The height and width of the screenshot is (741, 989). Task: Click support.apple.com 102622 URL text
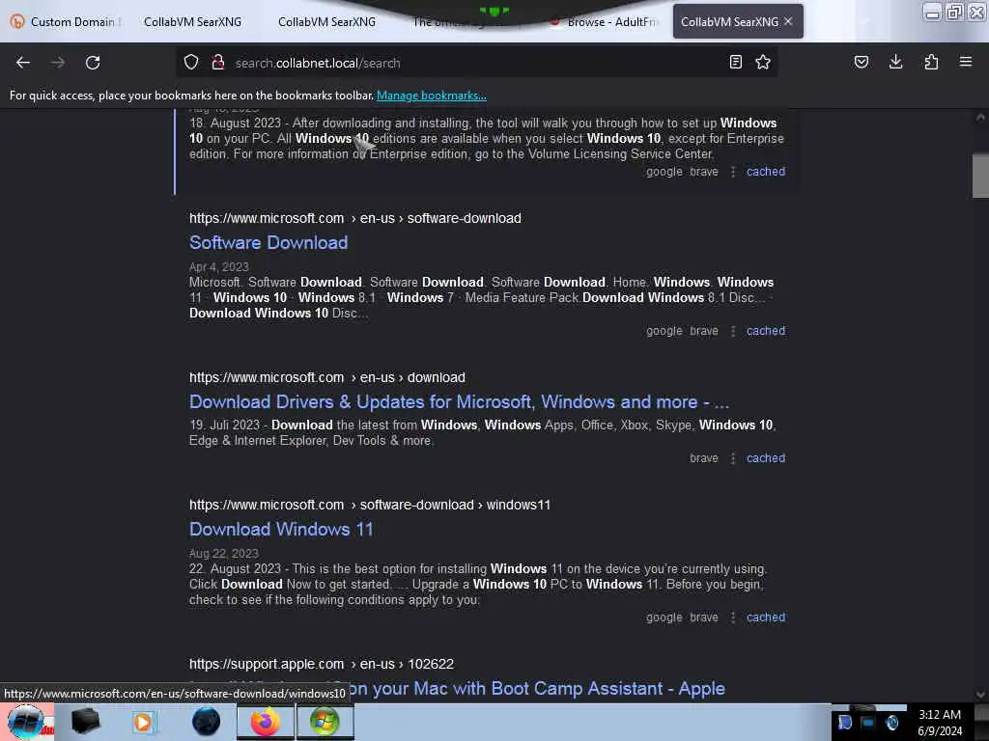(322, 664)
